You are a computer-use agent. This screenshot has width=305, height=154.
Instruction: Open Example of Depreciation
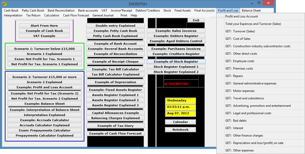tap(116, 82)
